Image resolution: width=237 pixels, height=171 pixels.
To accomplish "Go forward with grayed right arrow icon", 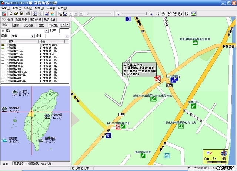I will 40,14.
